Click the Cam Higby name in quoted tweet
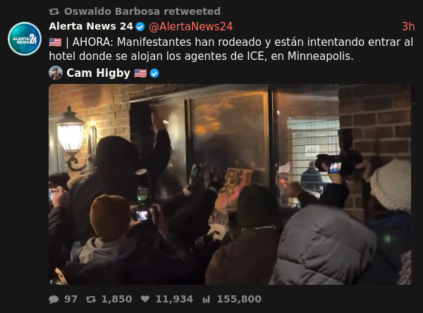This screenshot has width=423, height=313. click(98, 73)
